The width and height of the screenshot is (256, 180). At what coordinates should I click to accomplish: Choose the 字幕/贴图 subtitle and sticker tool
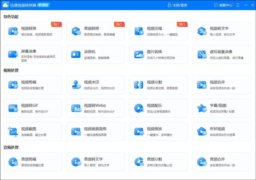tap(221, 108)
